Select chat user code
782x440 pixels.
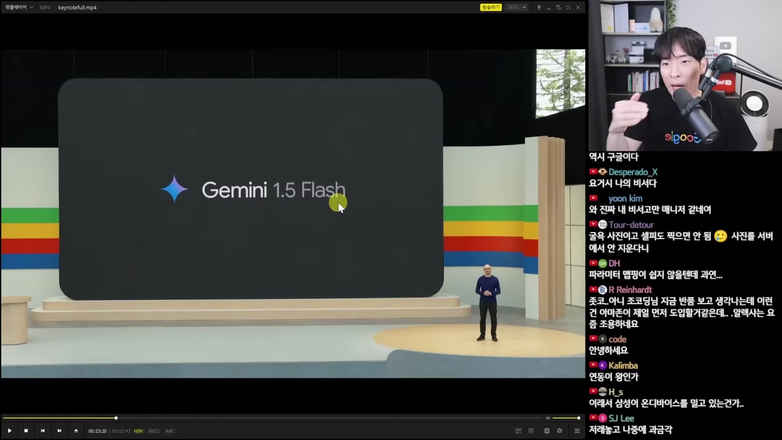point(617,339)
